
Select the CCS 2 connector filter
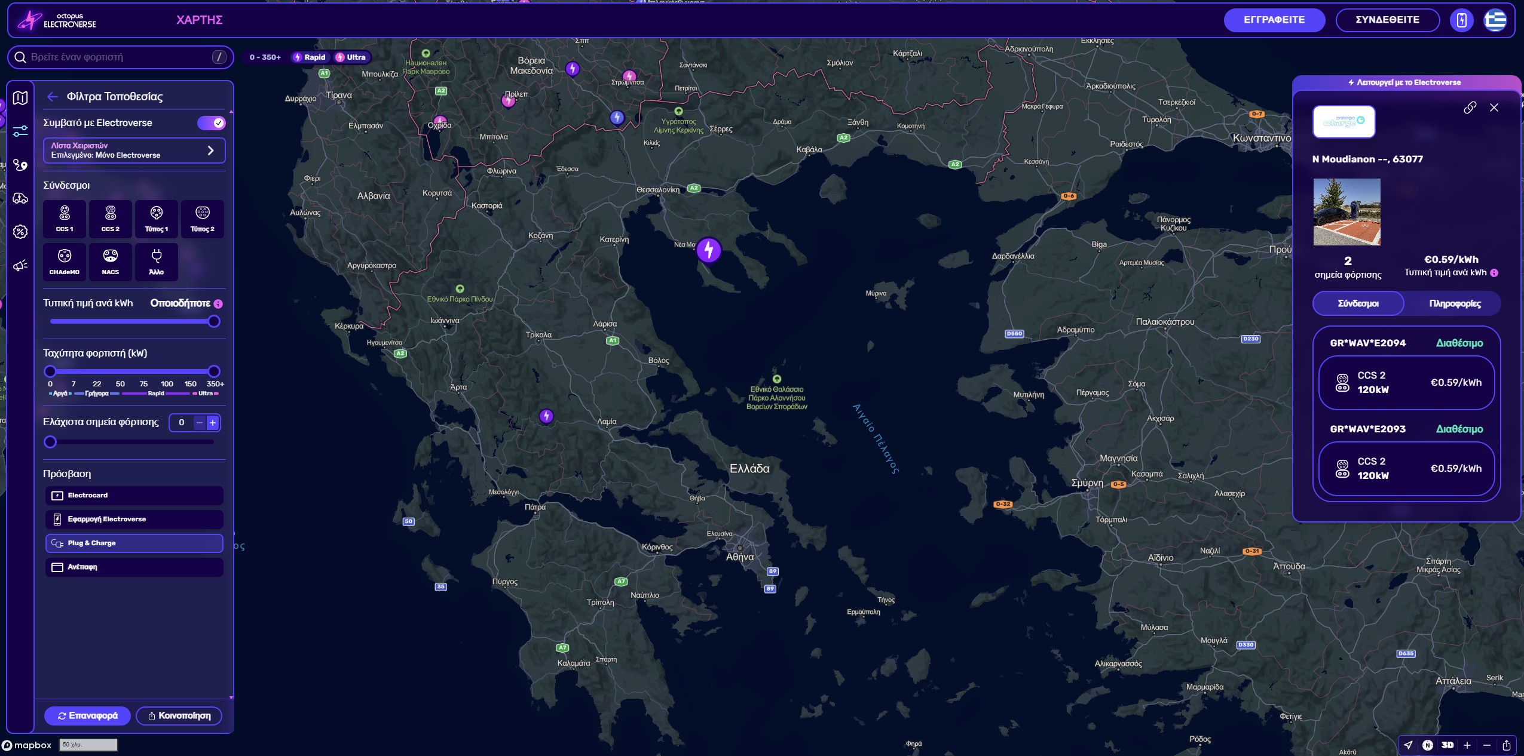click(111, 219)
